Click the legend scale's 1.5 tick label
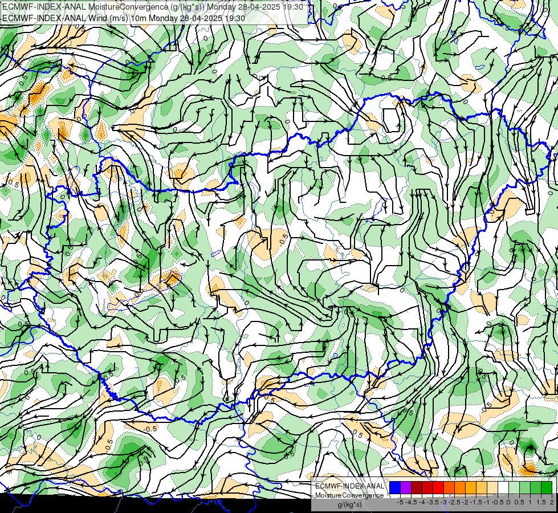The width and height of the screenshot is (558, 513). [x=541, y=502]
